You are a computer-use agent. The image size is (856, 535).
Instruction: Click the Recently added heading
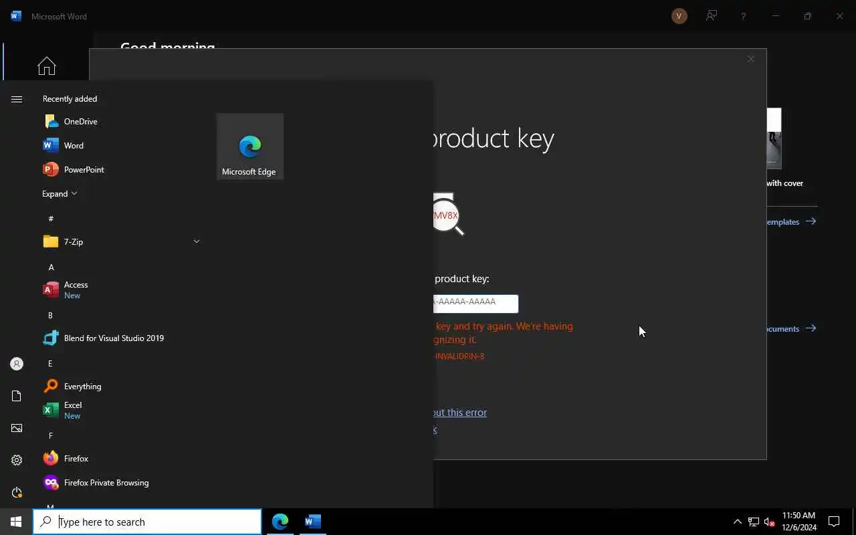70,98
